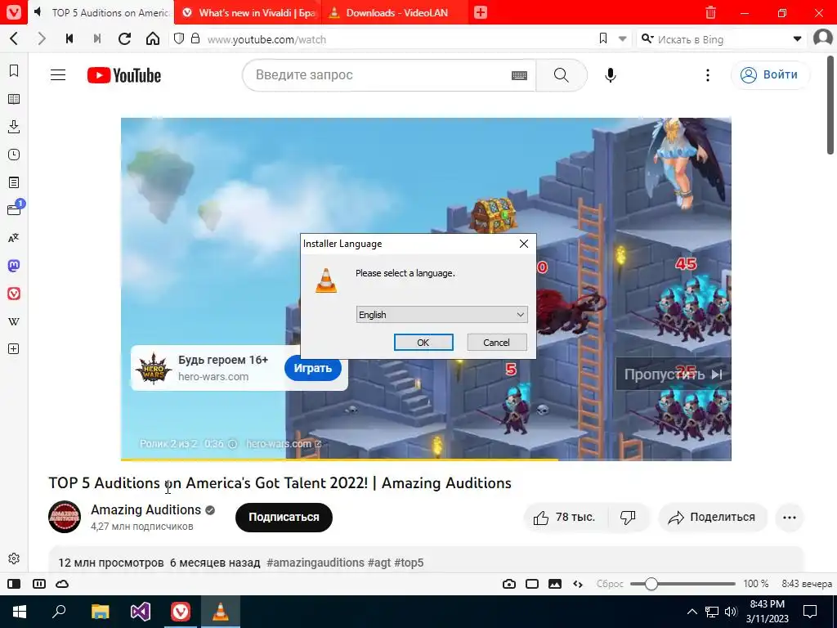Go back with the browser back arrow
837x628 pixels.
(15, 38)
